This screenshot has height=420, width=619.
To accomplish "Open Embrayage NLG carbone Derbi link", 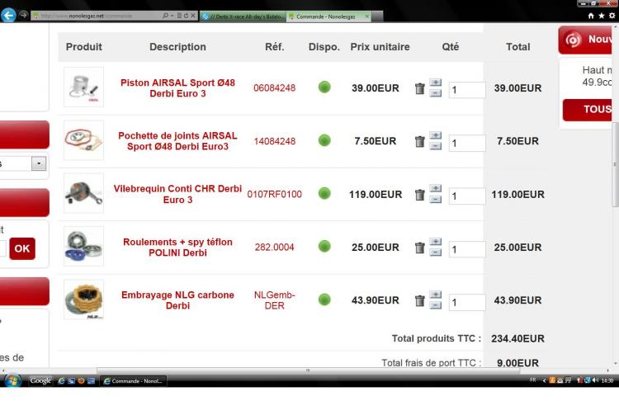I will point(177,300).
